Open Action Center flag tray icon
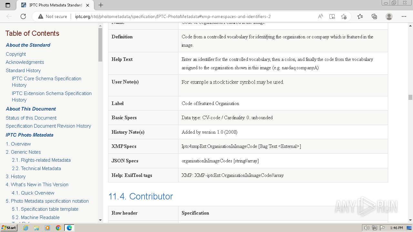This screenshot has height=232, width=413. [x=382, y=228]
